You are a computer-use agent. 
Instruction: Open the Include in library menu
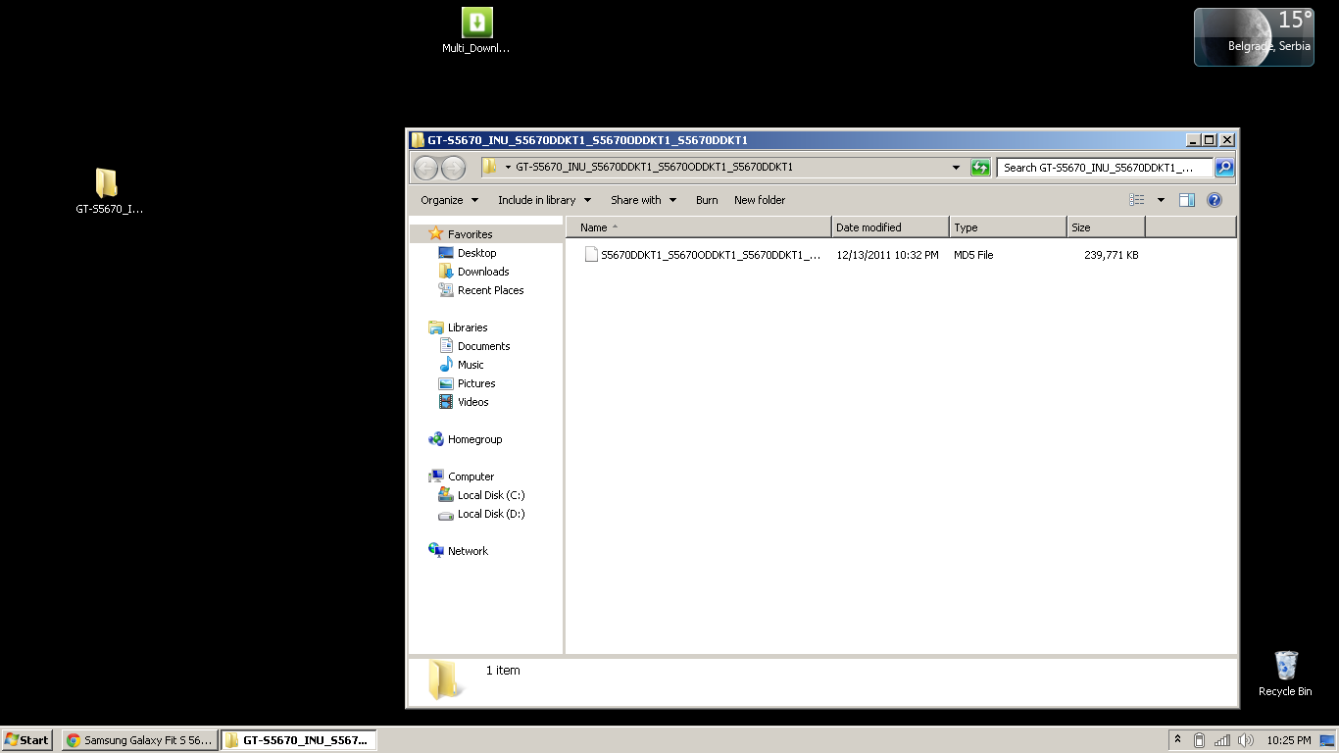(x=544, y=200)
